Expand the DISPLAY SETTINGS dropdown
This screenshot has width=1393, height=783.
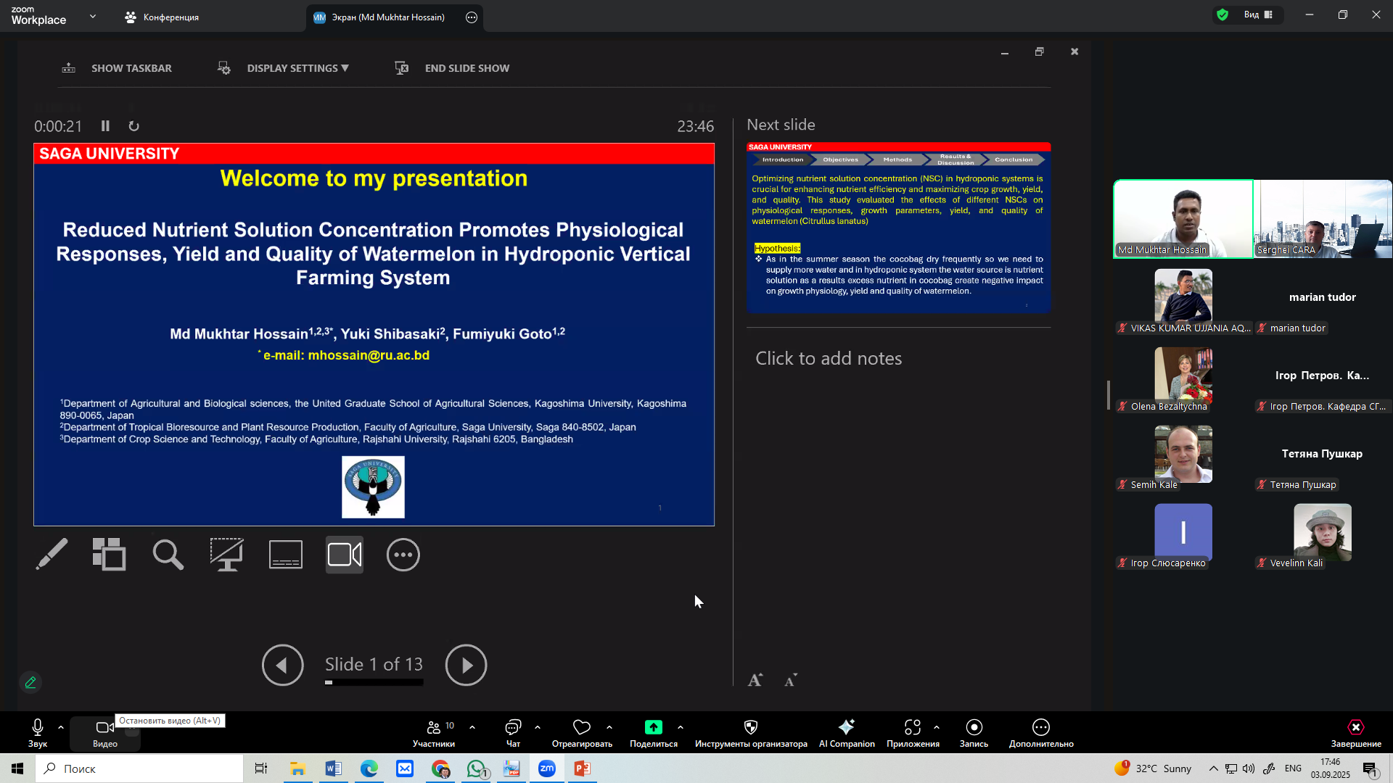pos(297,68)
